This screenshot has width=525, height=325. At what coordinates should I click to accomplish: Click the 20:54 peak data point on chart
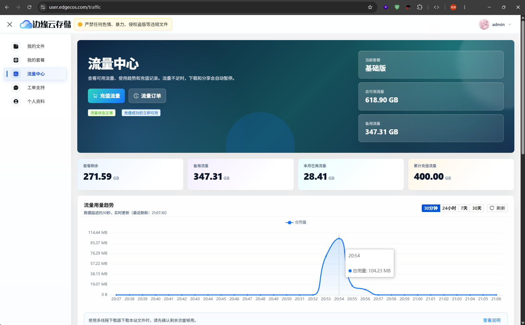[339, 239]
